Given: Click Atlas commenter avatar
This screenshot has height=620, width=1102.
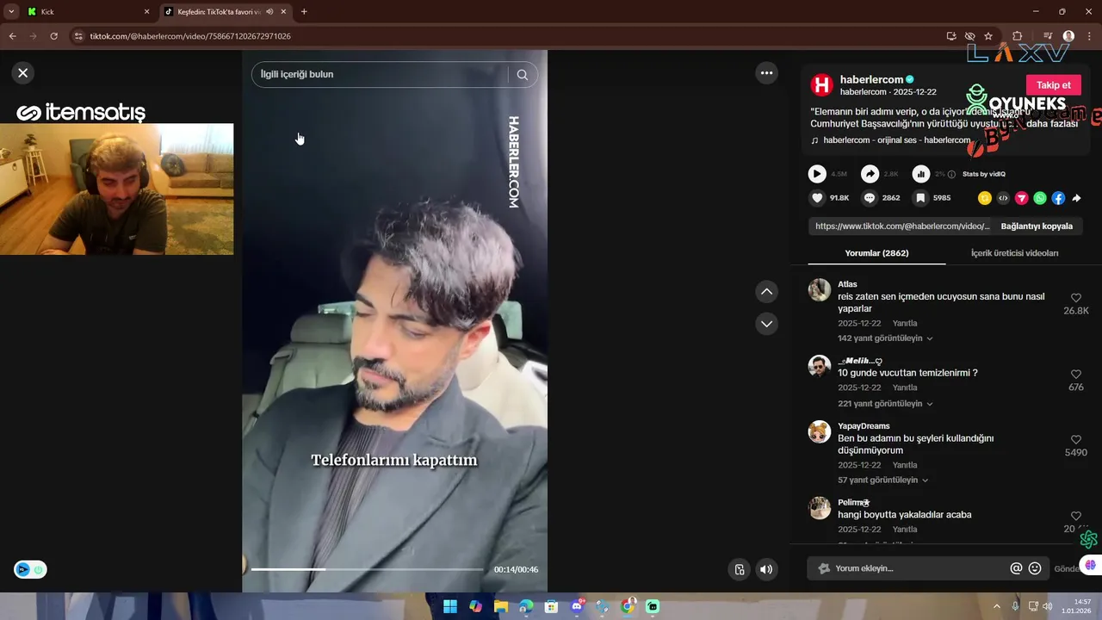Looking at the screenshot, I should point(820,290).
